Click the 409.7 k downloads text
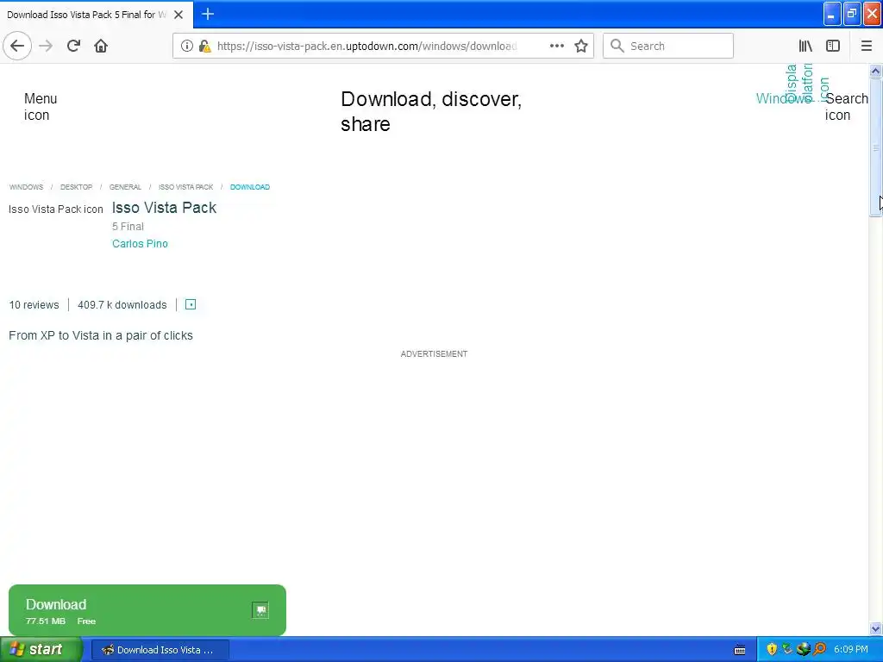The width and height of the screenshot is (883, 662). (x=122, y=305)
